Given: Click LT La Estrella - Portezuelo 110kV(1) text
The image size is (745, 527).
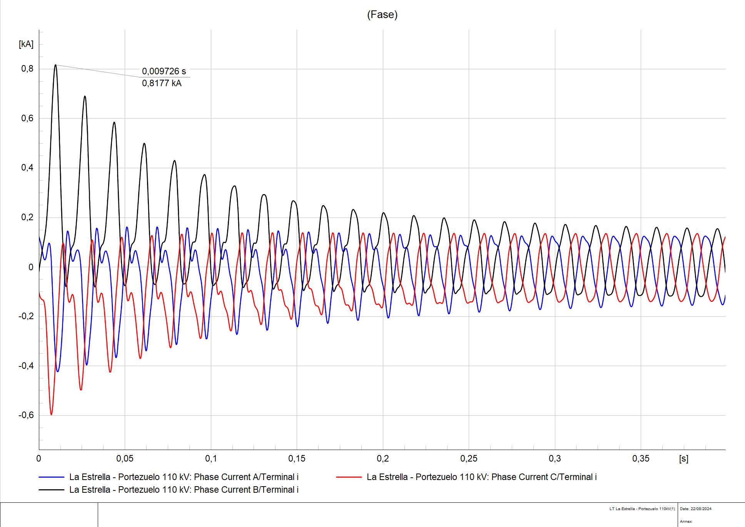Looking at the screenshot, I should pos(642,509).
